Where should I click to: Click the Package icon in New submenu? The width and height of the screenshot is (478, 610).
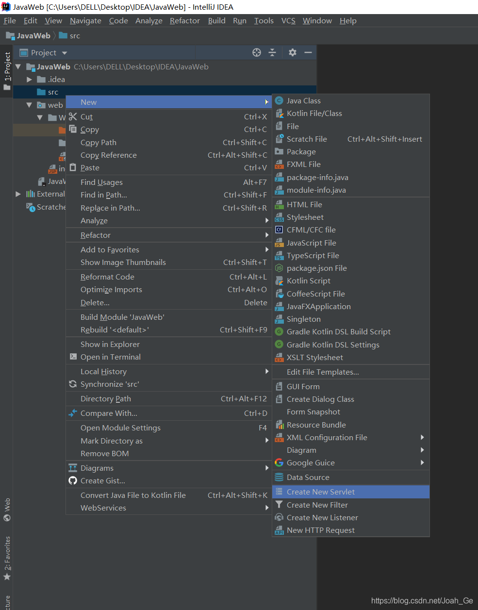[x=279, y=152]
